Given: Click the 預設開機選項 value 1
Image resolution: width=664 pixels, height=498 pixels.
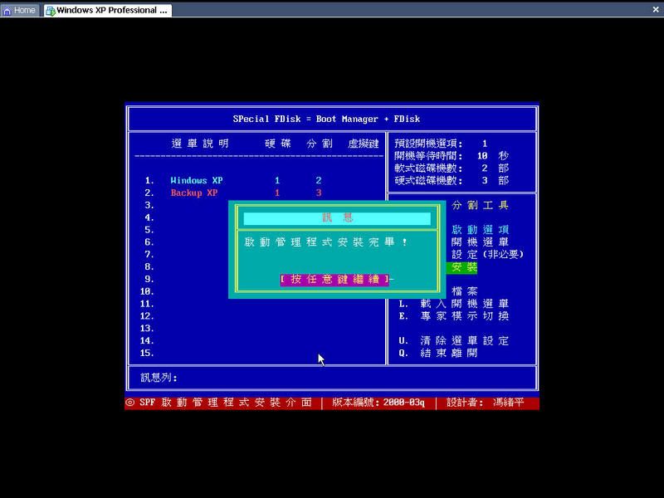Looking at the screenshot, I should (x=485, y=144).
